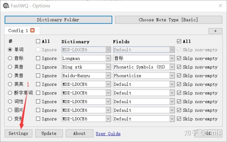Uncheck Skip non-empty for 英英 row

click(179, 84)
